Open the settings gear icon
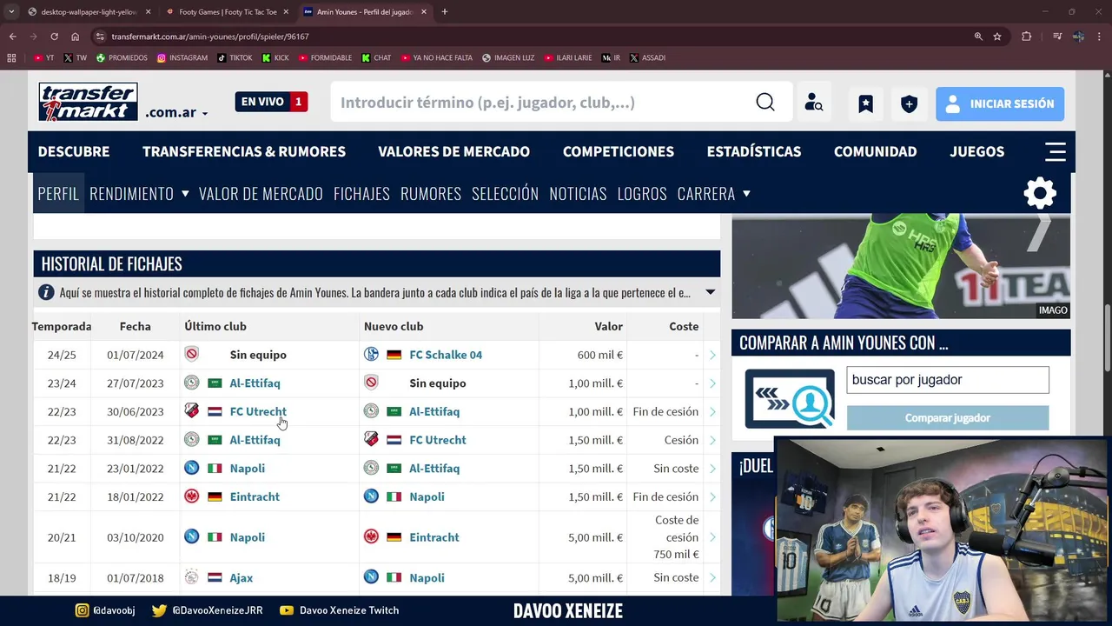 pyautogui.click(x=1040, y=193)
